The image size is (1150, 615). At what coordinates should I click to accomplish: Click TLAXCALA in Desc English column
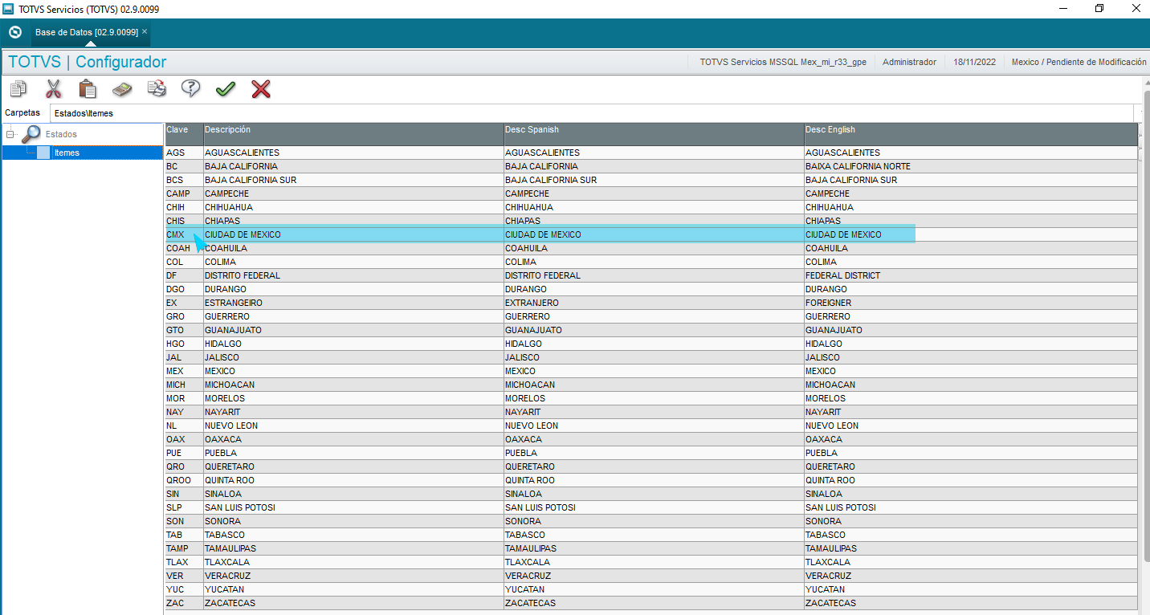971,562
